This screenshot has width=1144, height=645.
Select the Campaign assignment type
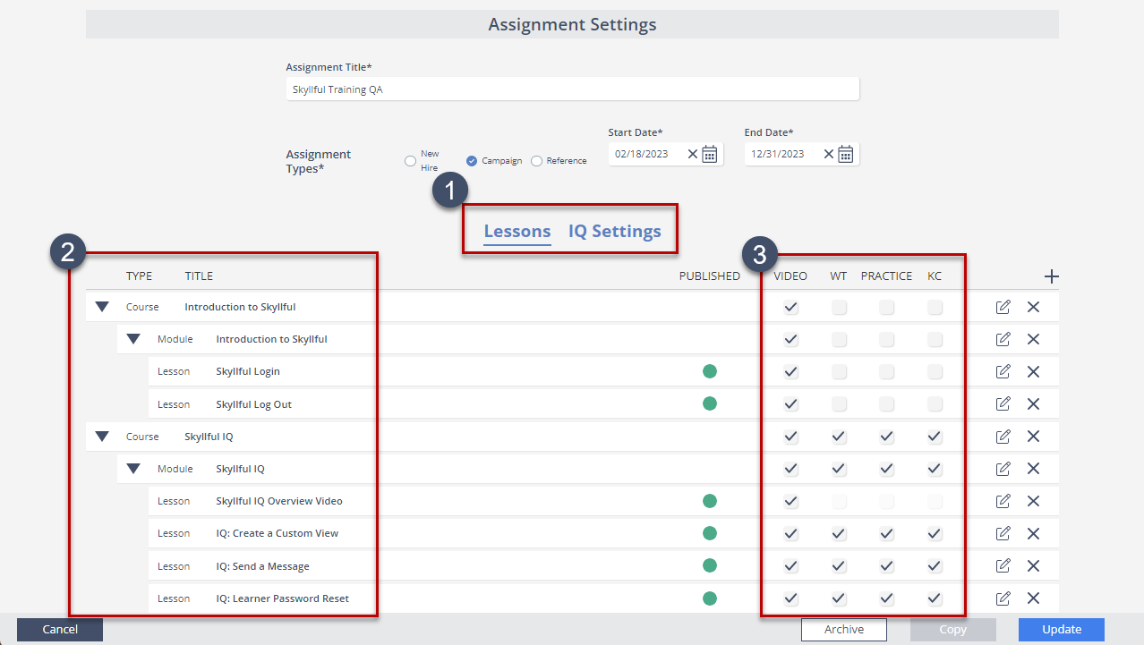click(472, 161)
